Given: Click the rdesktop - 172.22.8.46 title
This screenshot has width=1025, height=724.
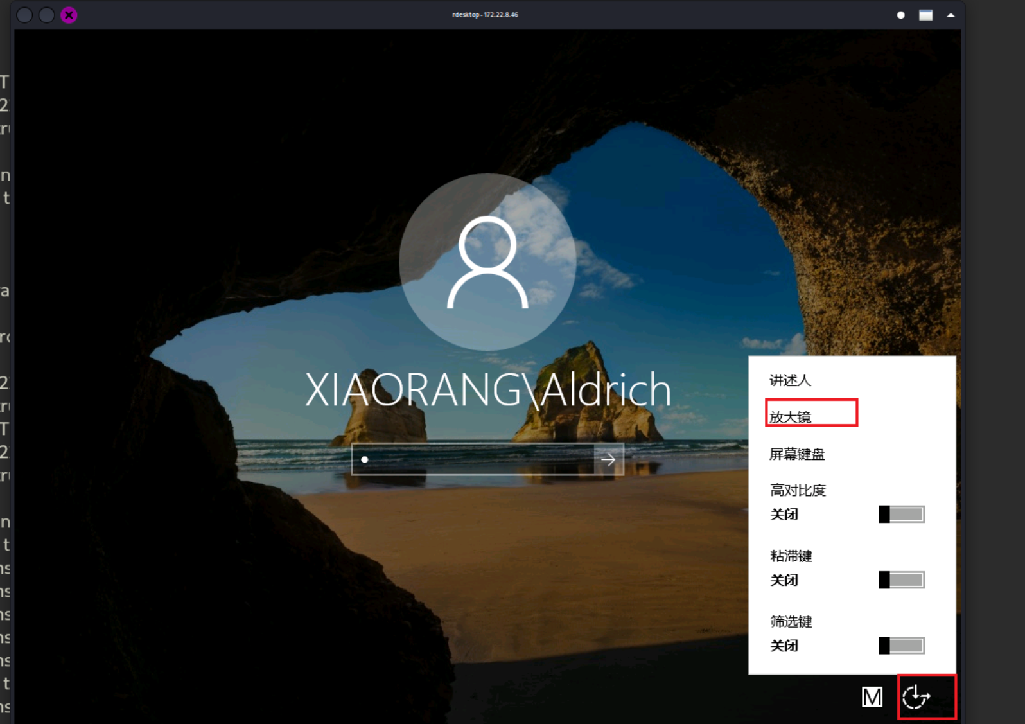Looking at the screenshot, I should click(x=485, y=15).
